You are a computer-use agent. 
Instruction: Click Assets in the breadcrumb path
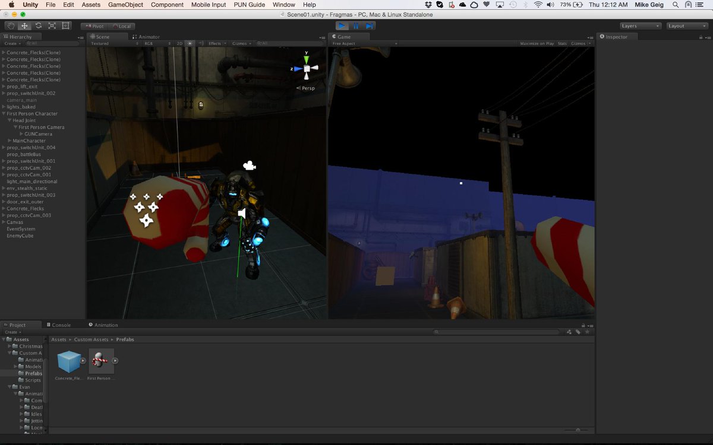pyautogui.click(x=58, y=339)
